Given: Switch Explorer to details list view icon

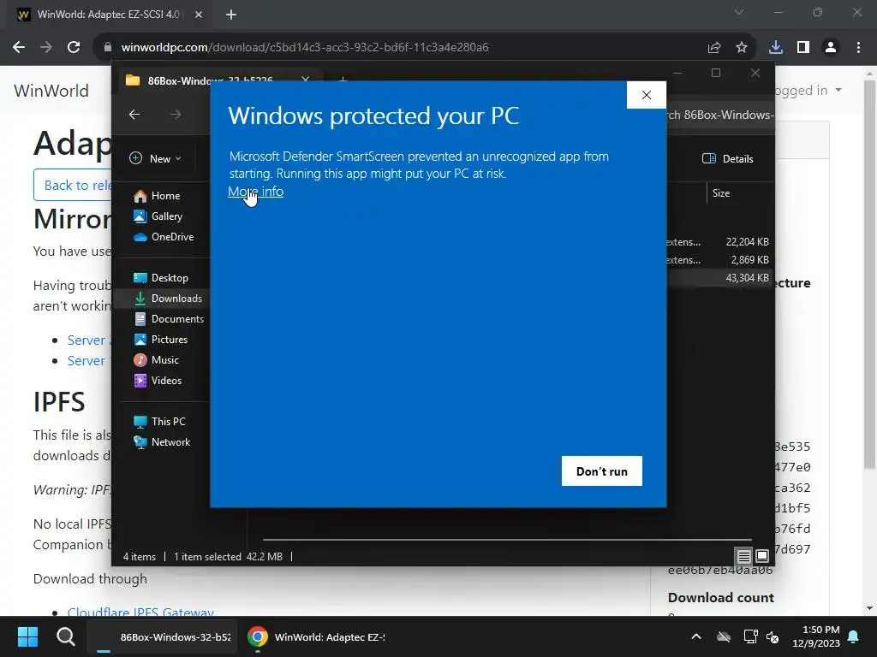Looking at the screenshot, I should pyautogui.click(x=743, y=556).
